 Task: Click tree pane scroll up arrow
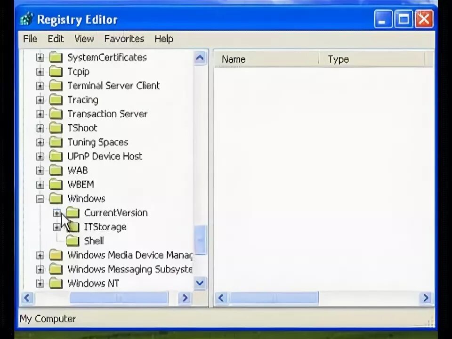pos(200,57)
